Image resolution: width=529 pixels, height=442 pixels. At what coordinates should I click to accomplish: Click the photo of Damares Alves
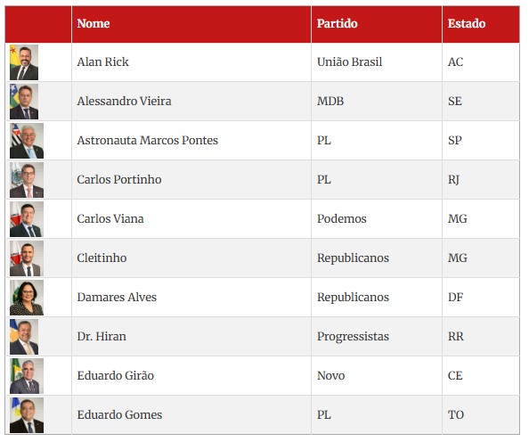click(x=27, y=298)
